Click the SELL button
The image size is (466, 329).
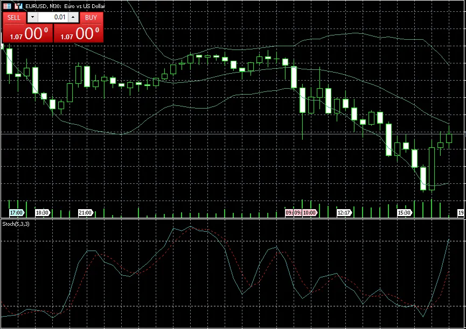14,18
